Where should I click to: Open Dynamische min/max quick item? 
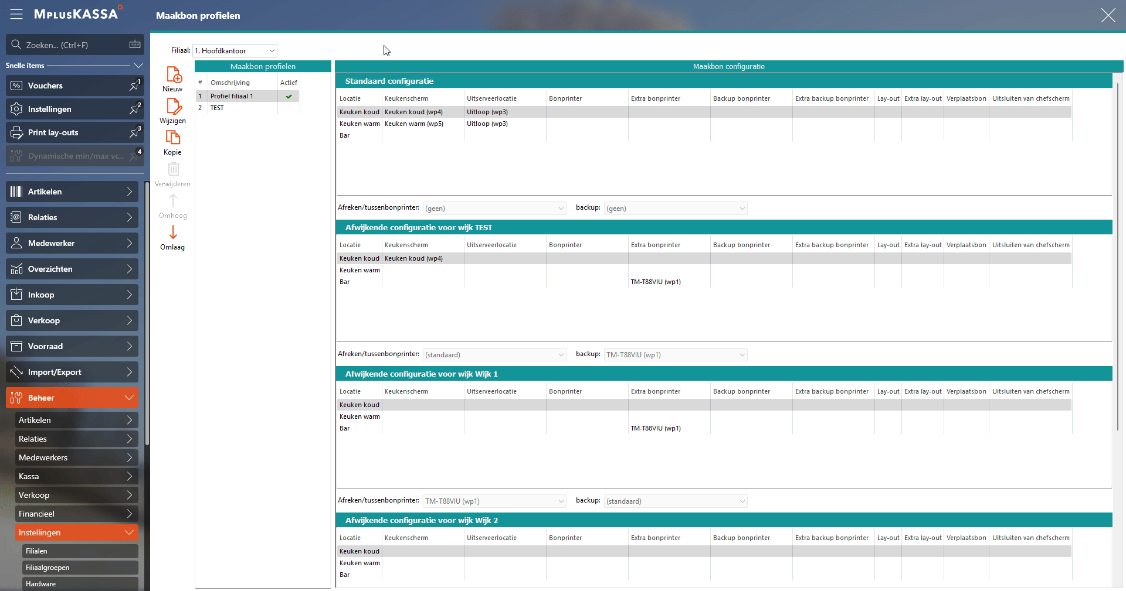(x=75, y=156)
